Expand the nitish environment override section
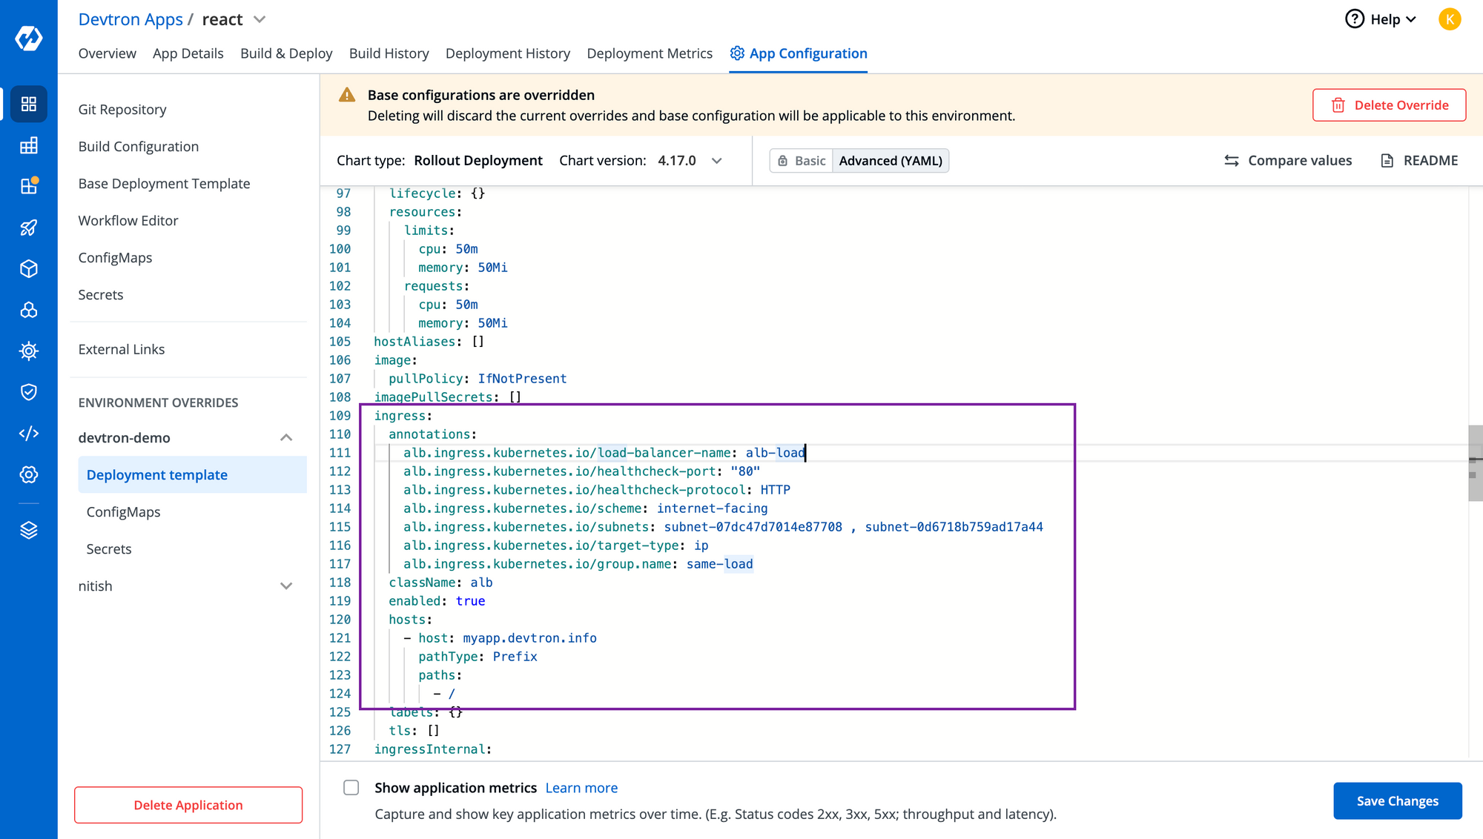This screenshot has height=839, width=1483. tap(285, 586)
